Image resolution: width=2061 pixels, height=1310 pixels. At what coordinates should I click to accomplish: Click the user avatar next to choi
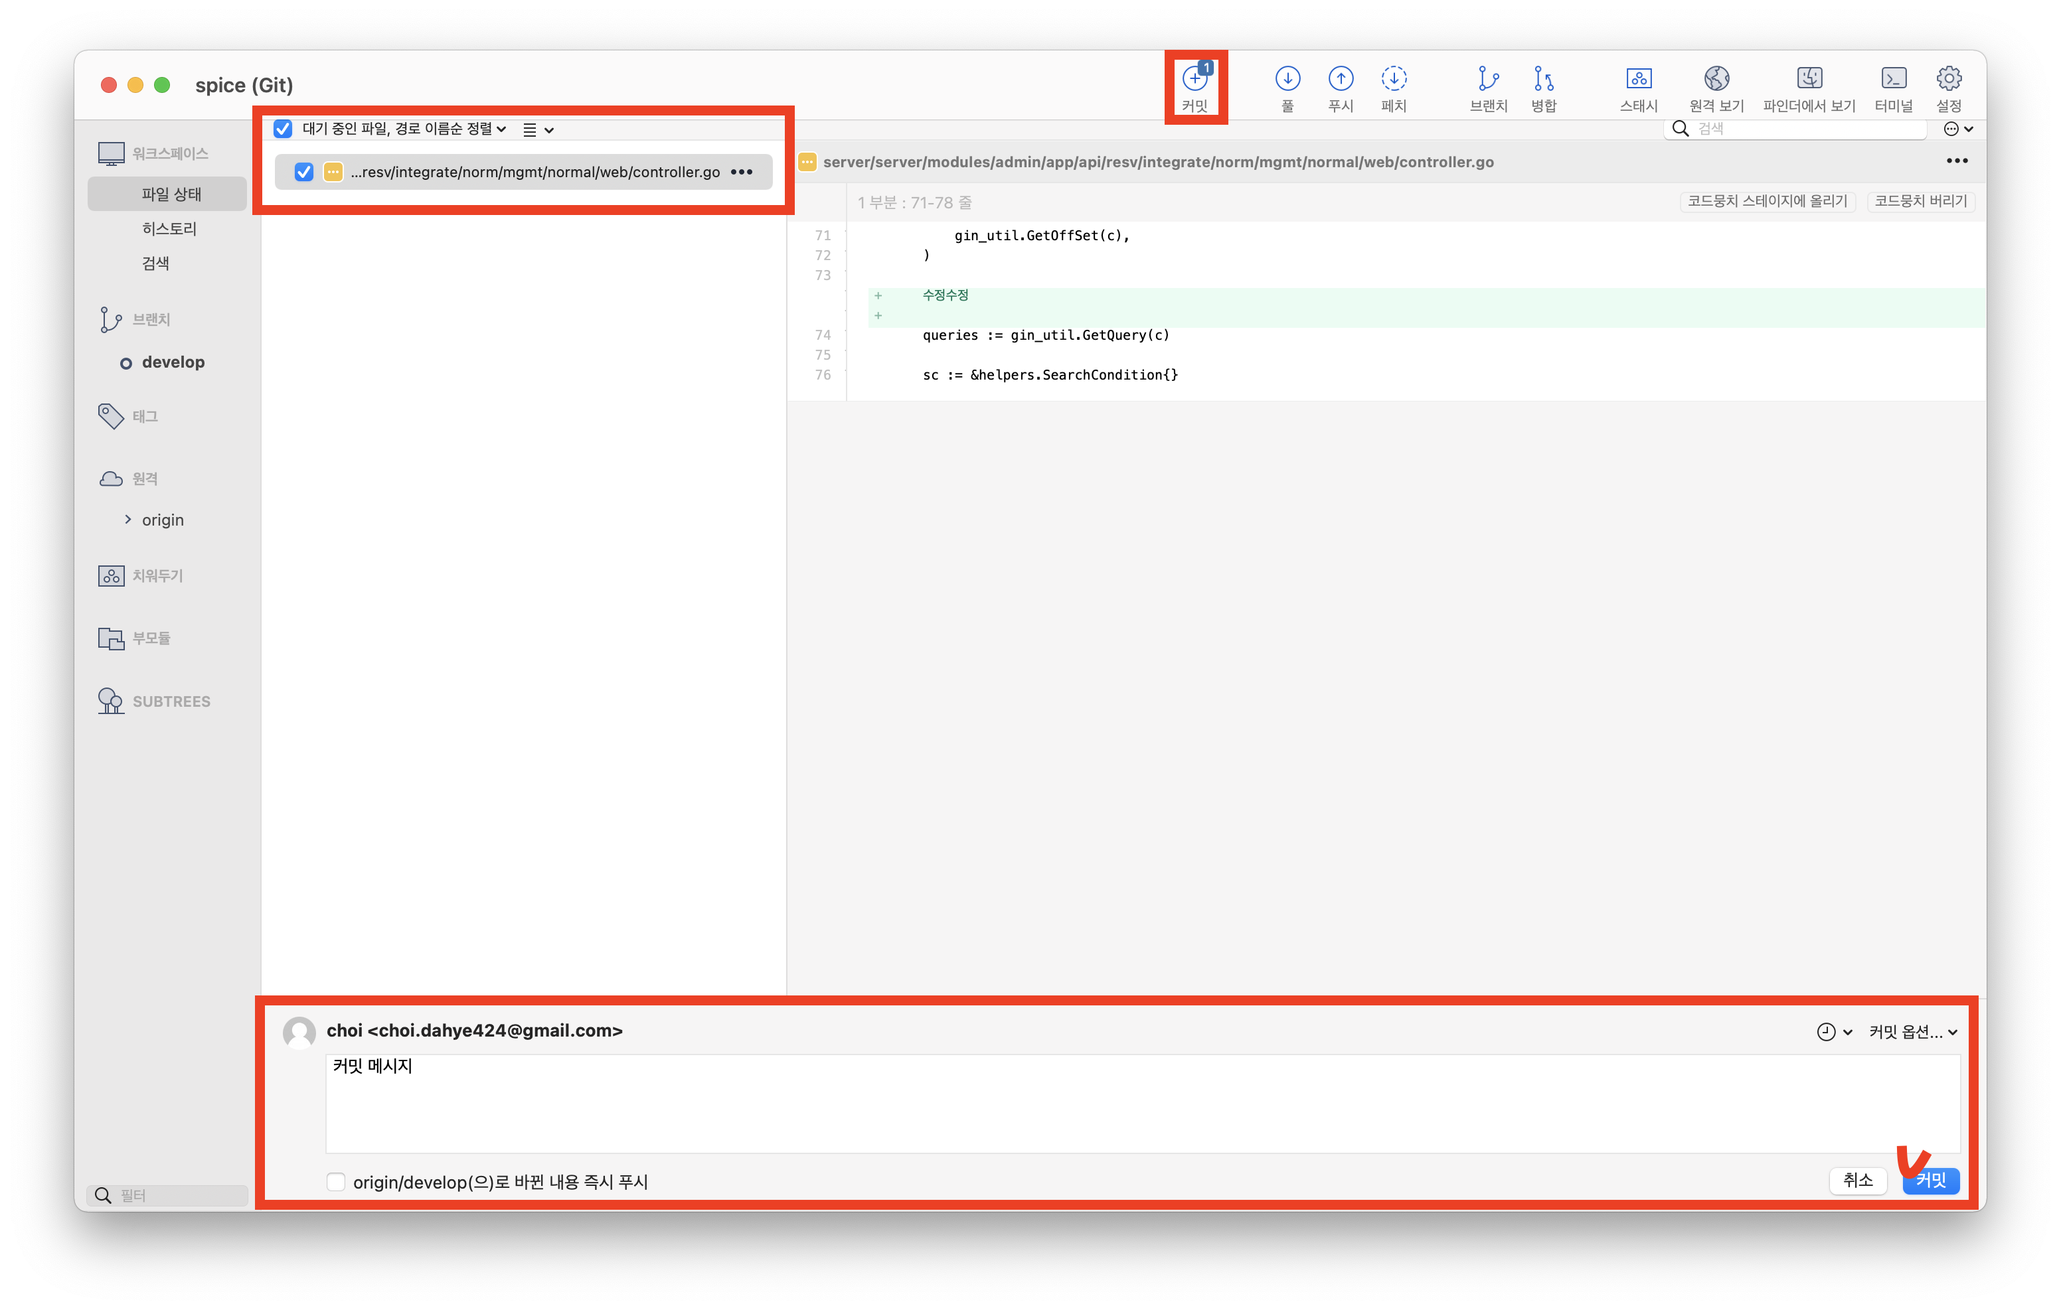(x=299, y=1033)
